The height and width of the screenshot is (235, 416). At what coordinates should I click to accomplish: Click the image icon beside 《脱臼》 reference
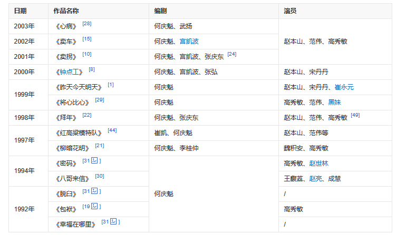[x=94, y=191]
